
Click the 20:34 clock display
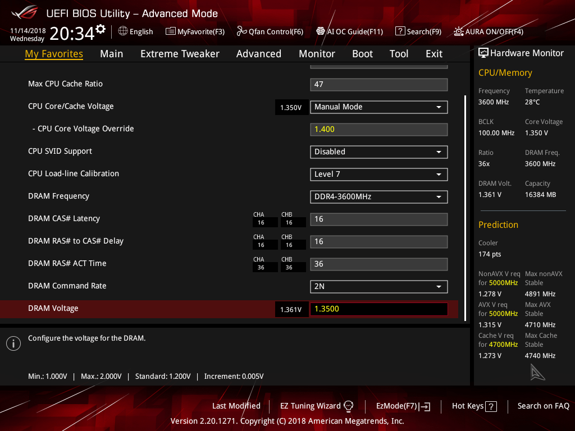click(72, 33)
